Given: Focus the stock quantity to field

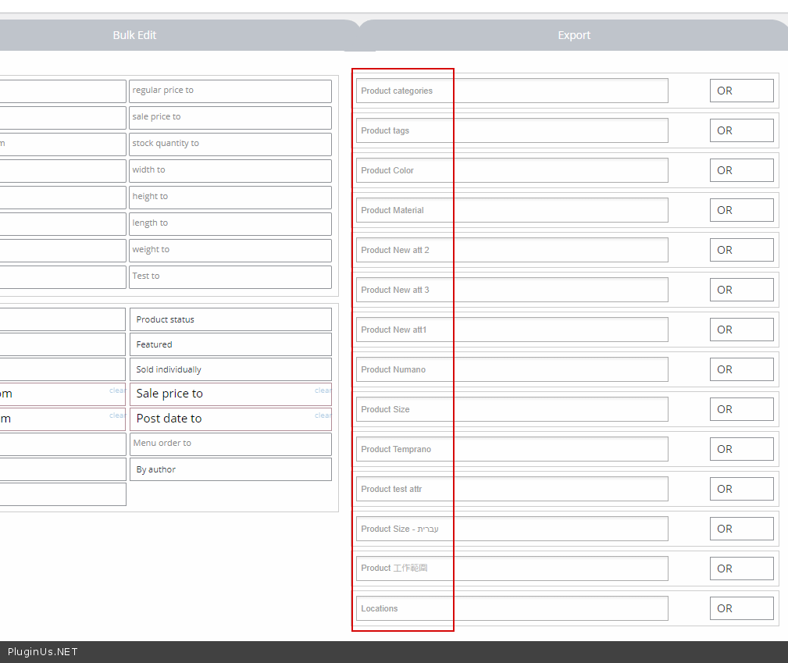Looking at the screenshot, I should pyautogui.click(x=230, y=144).
